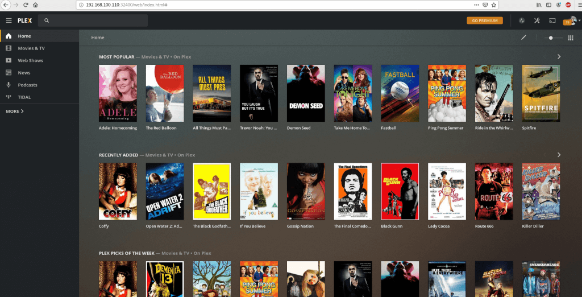Open TIDAL in the sidebar

pos(39,97)
